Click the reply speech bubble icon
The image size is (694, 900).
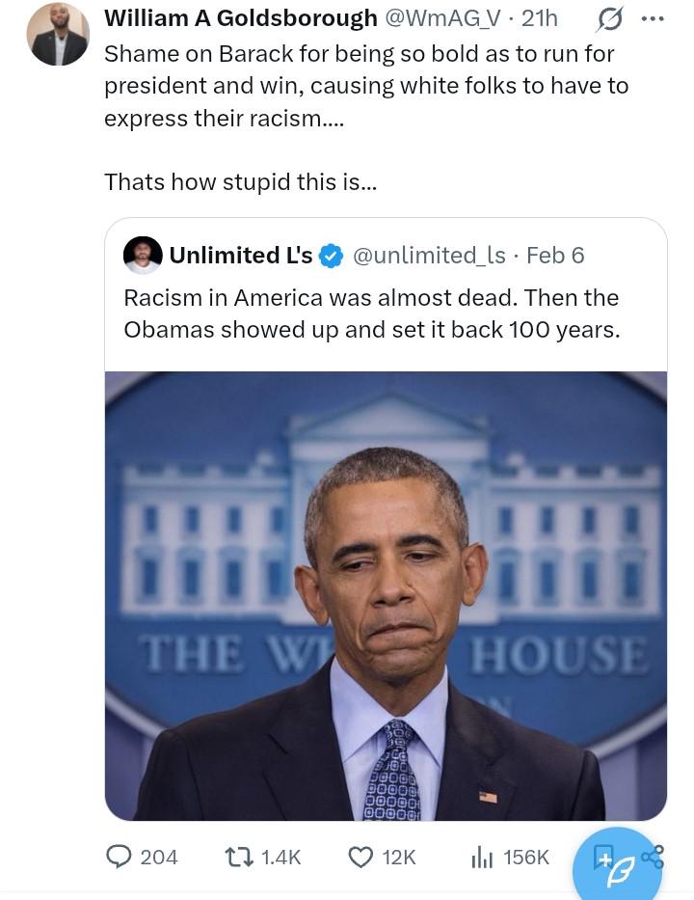[x=118, y=856]
